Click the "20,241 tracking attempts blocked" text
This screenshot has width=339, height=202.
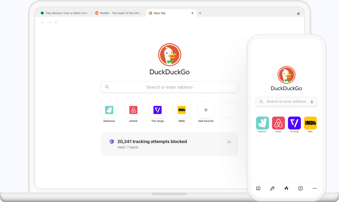click(x=152, y=142)
